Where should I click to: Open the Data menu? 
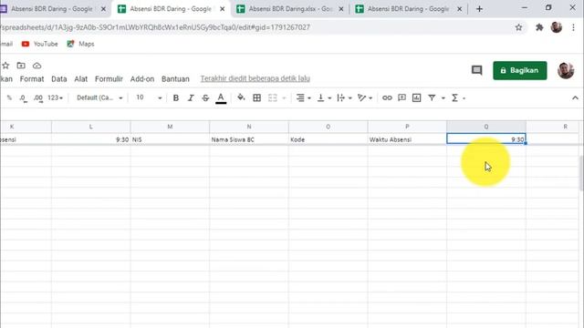[58, 79]
